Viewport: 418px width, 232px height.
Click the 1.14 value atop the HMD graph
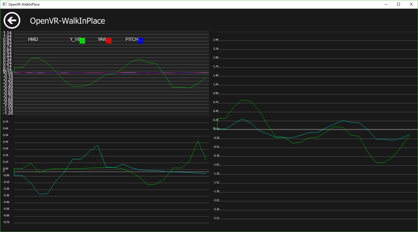coord(8,33)
